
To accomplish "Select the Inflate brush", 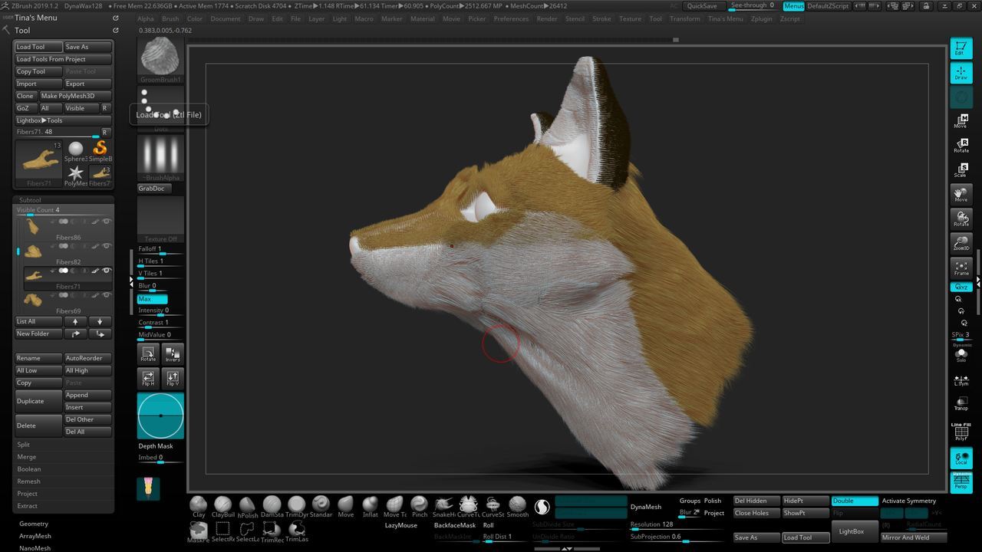I will click(371, 507).
